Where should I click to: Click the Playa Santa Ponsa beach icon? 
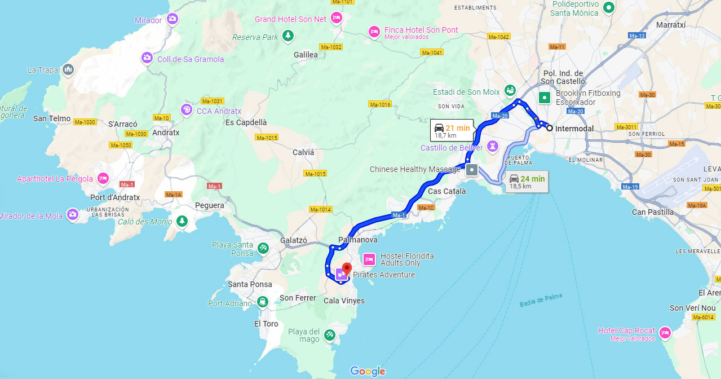263,248
